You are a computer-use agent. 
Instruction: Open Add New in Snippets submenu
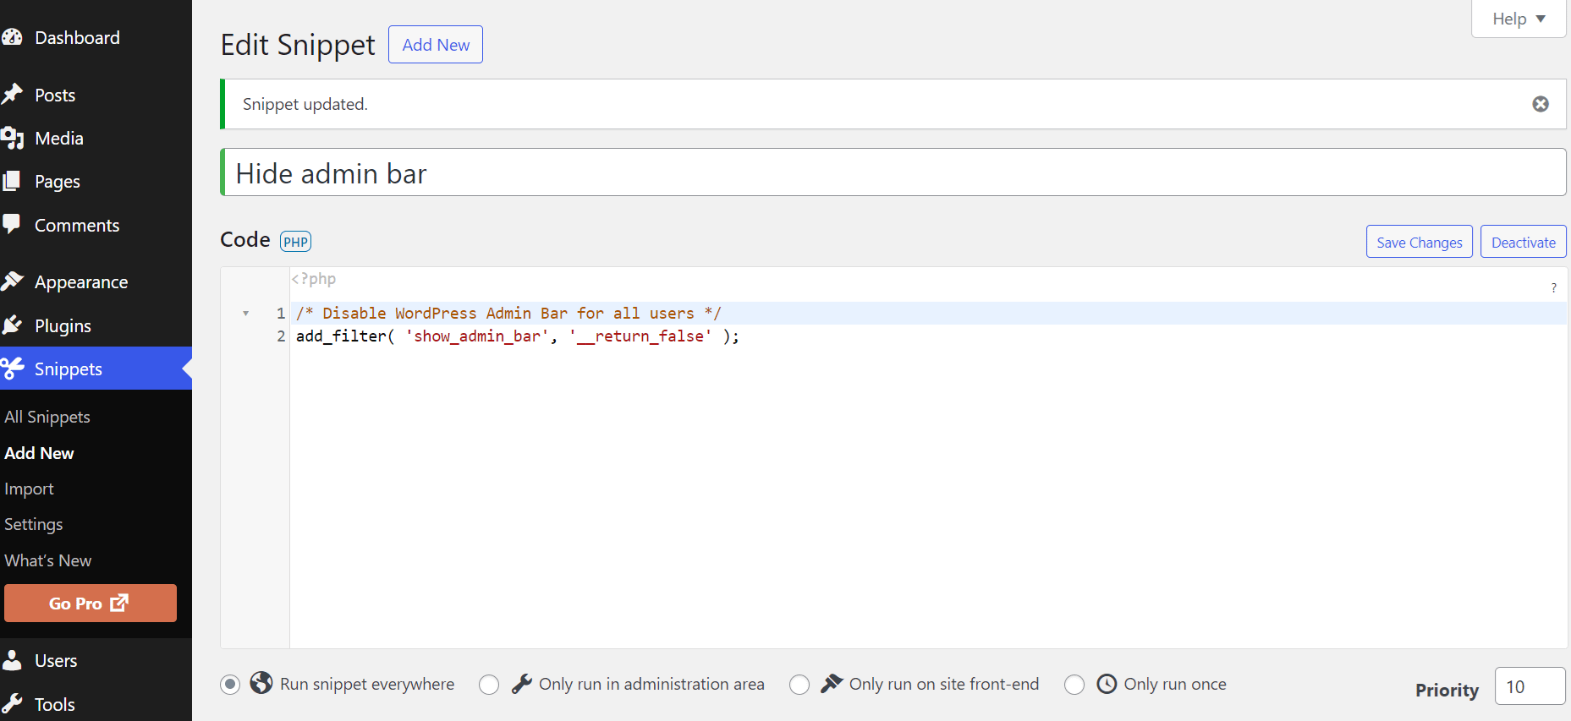click(39, 453)
